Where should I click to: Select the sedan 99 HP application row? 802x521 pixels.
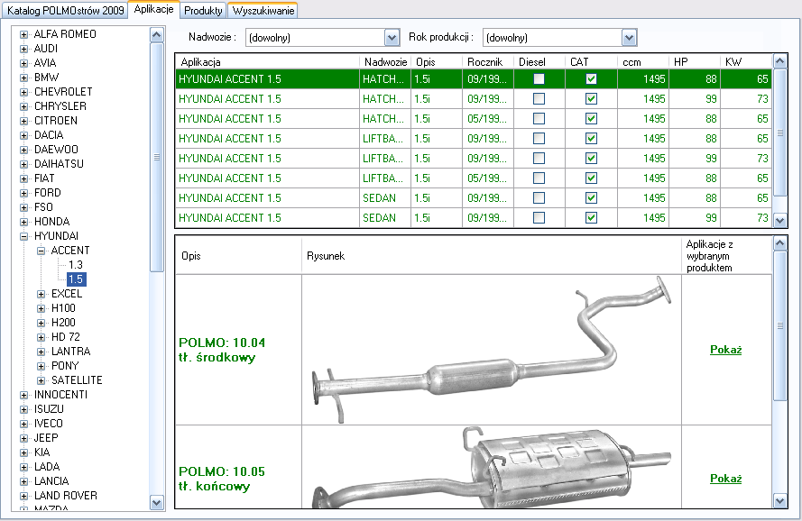point(473,218)
